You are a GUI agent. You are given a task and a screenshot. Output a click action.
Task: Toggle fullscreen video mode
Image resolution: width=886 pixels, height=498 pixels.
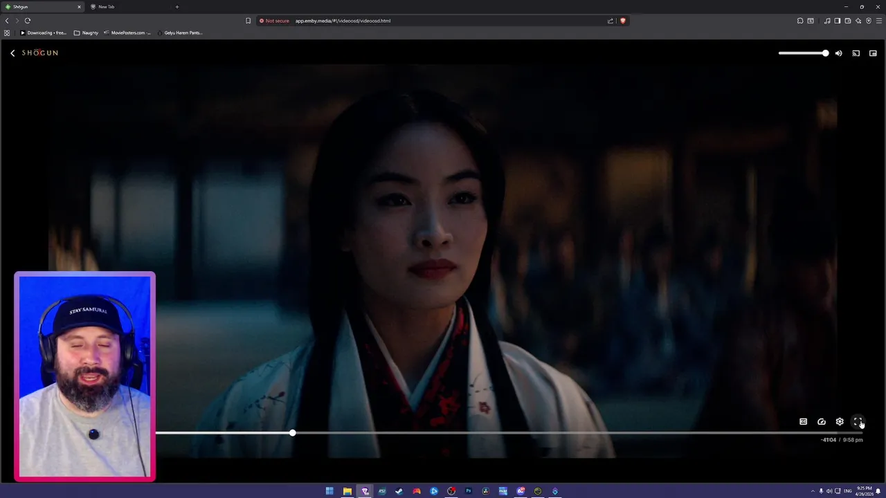coord(858,421)
